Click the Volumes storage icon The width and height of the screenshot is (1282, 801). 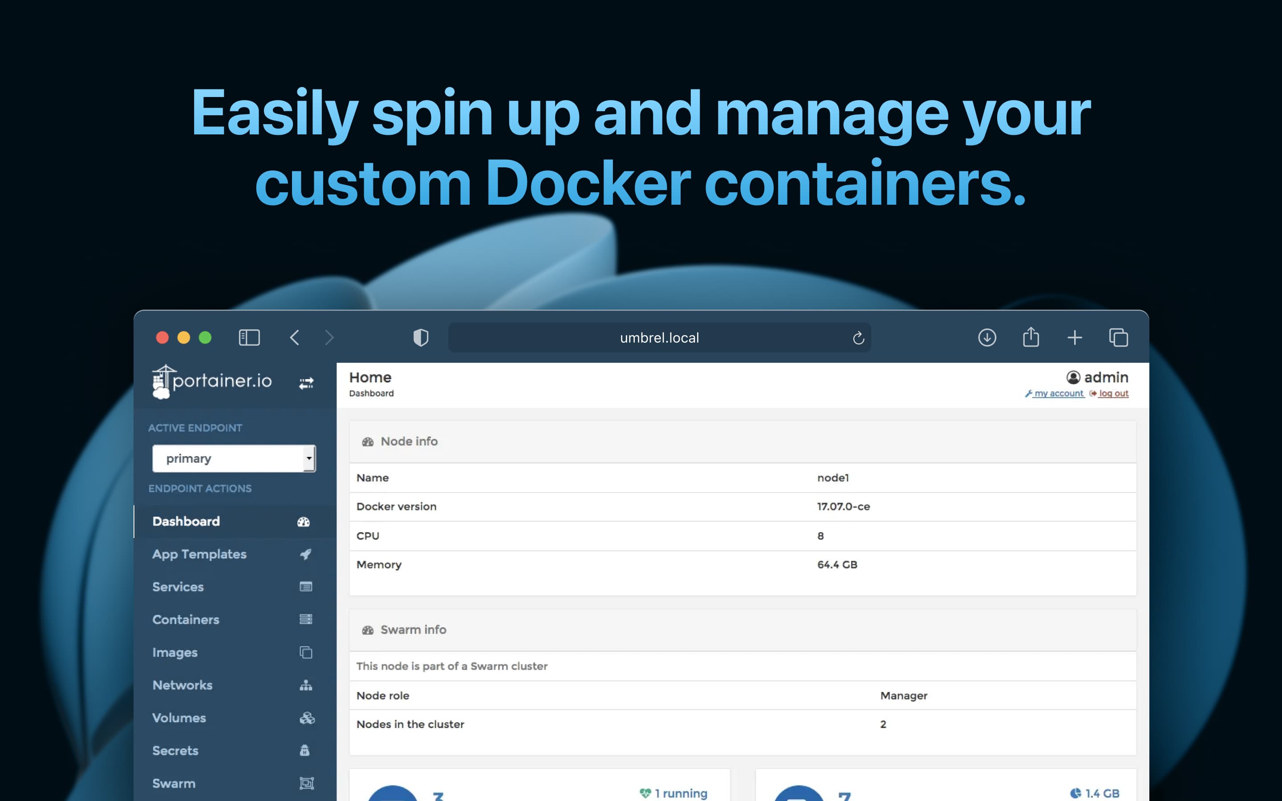(306, 718)
